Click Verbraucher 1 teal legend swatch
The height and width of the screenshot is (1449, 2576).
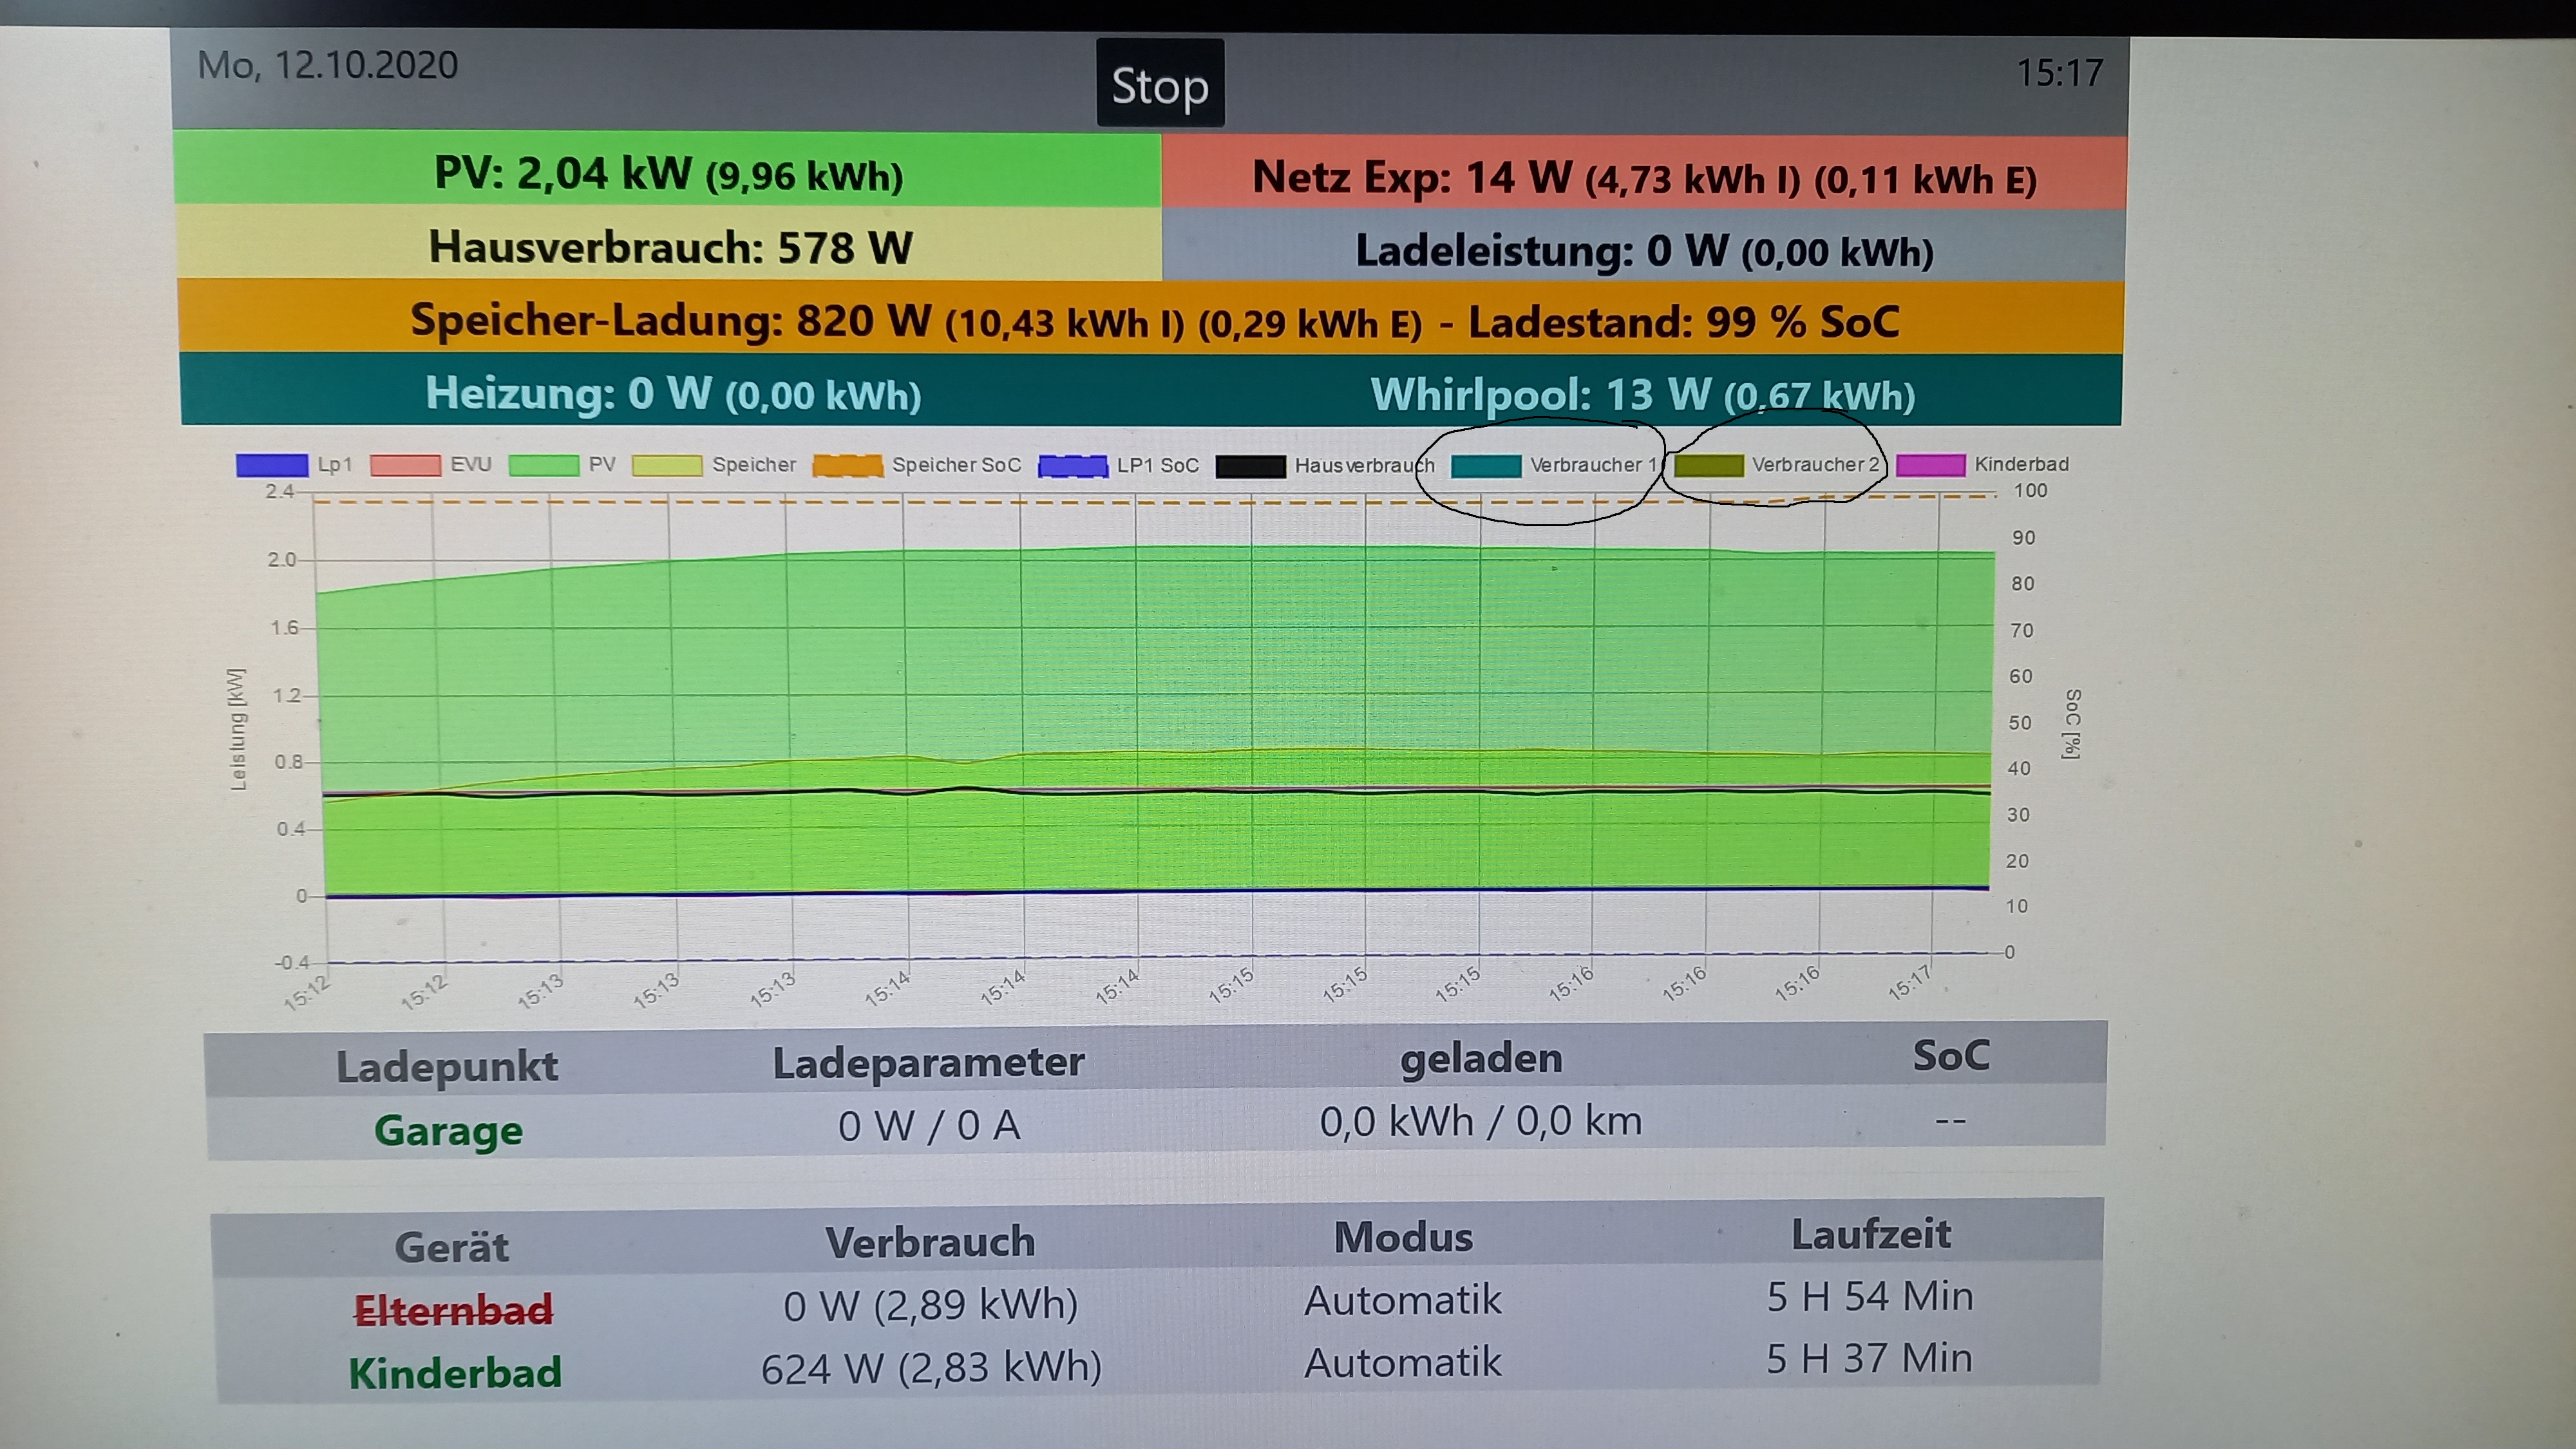coord(1486,466)
